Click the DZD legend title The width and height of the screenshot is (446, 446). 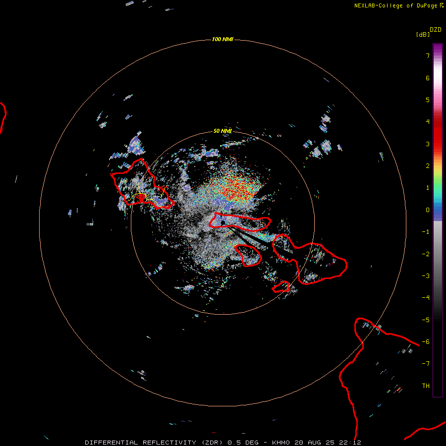click(x=436, y=30)
